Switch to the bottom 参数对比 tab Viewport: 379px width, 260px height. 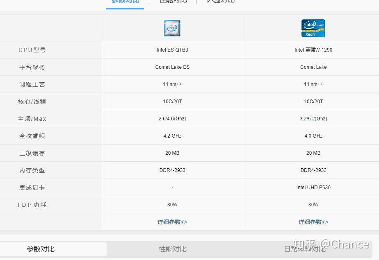(41, 249)
